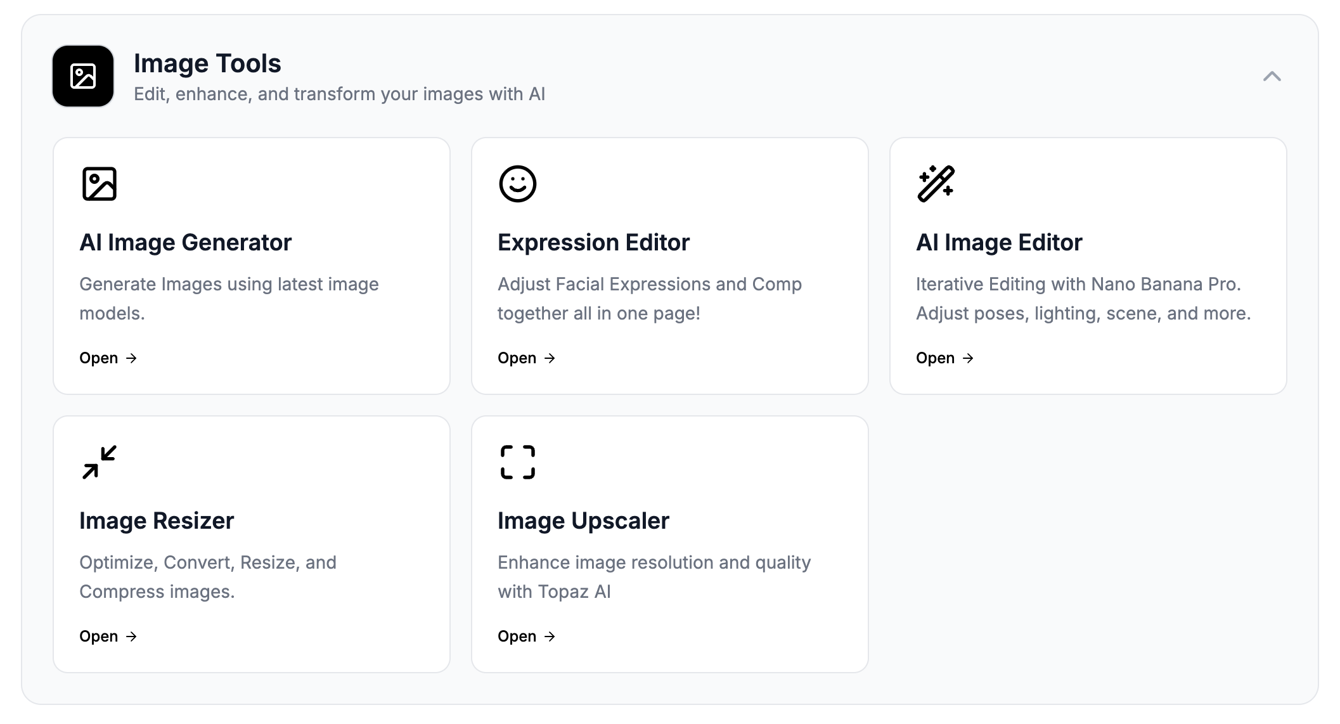Click the shrink arrows icon on Image Resizer

tap(98, 463)
